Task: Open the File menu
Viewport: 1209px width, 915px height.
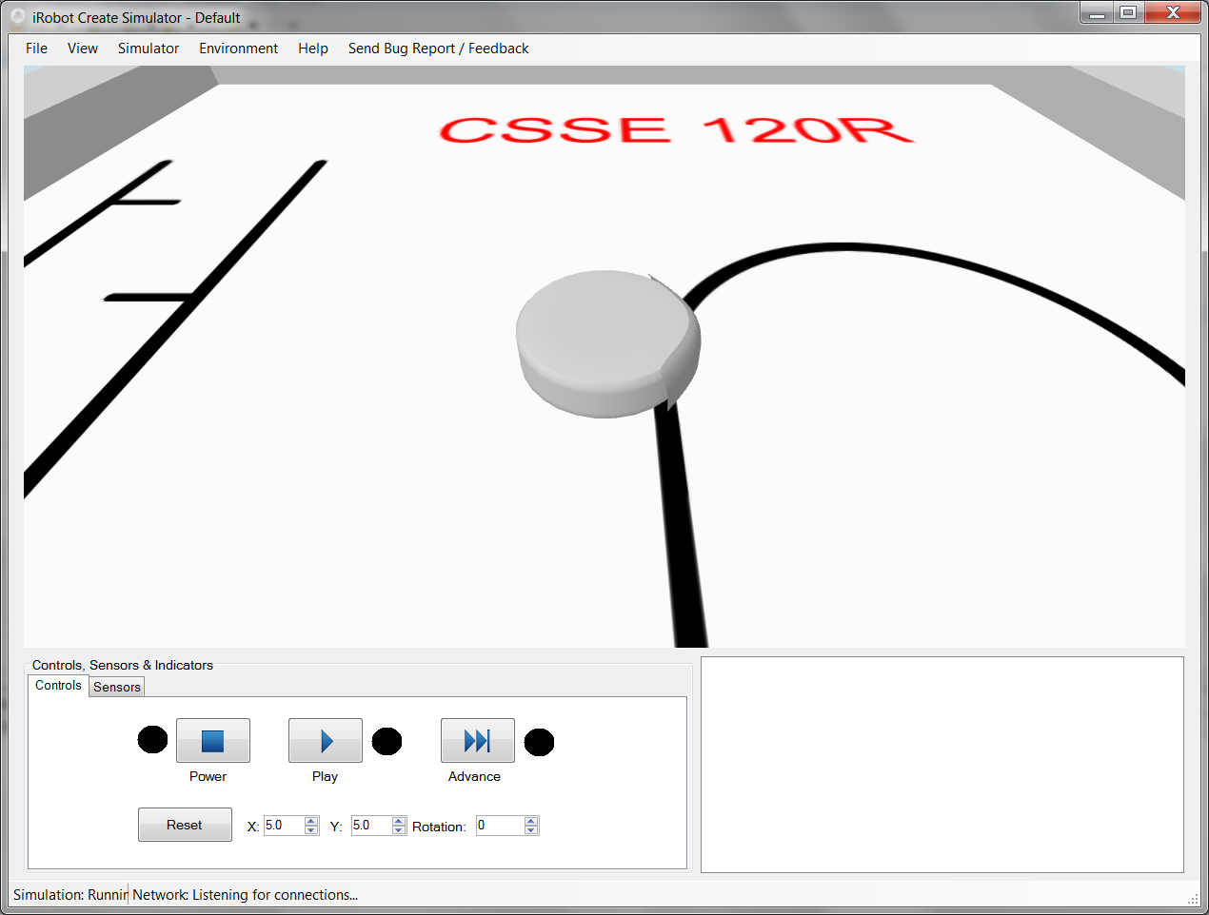Action: coord(36,49)
